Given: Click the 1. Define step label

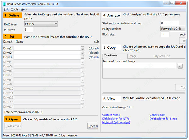Looking at the screenshot, I should (13, 15).
